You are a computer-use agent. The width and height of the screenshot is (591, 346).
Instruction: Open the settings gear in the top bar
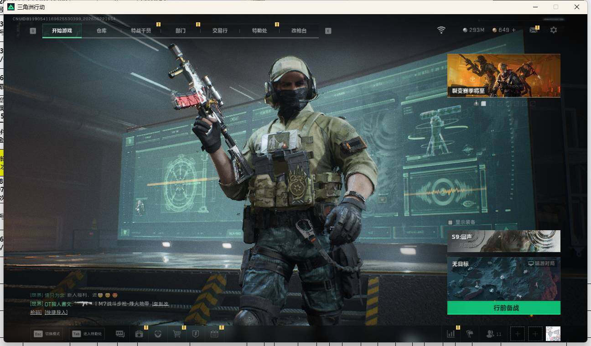click(x=554, y=30)
